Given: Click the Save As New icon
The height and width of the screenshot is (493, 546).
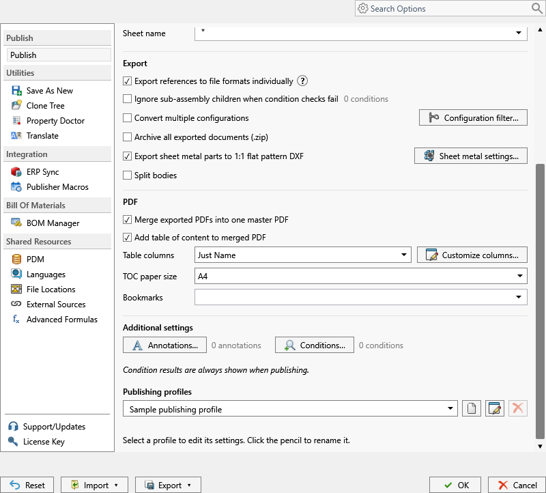Looking at the screenshot, I should click(16, 91).
